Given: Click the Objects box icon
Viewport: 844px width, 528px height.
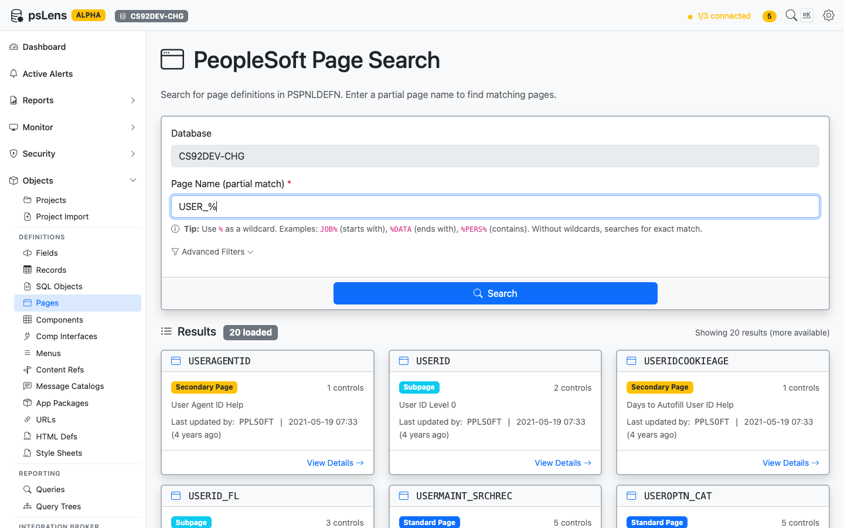Looking at the screenshot, I should pos(13,181).
